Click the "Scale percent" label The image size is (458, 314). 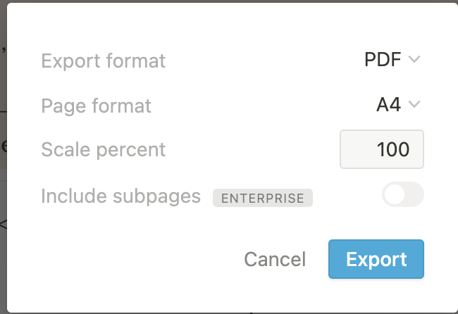coord(103,150)
